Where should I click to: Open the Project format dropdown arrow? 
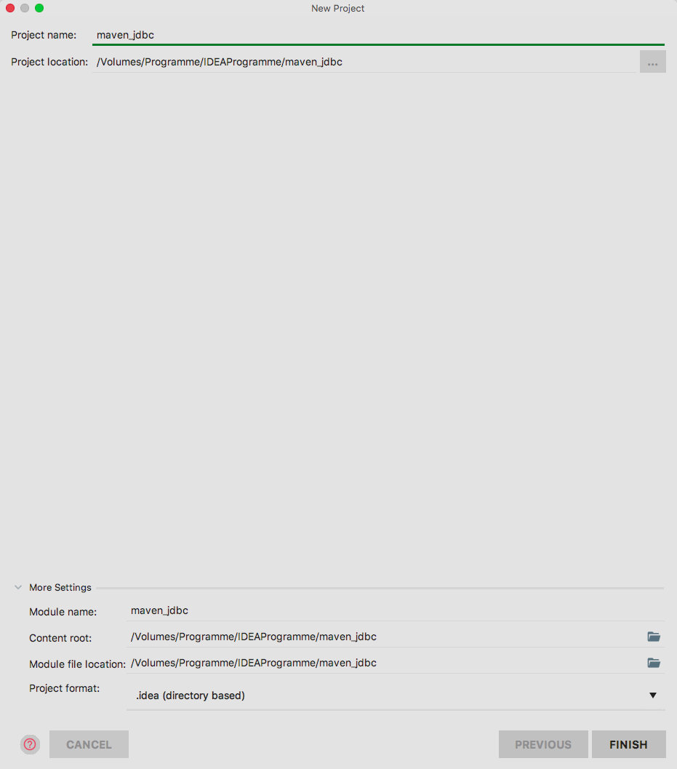[652, 696]
